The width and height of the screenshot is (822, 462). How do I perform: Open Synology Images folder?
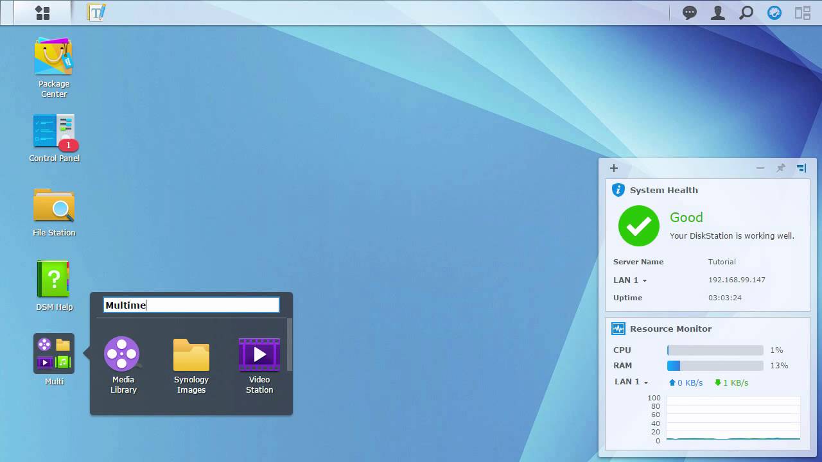click(191, 364)
